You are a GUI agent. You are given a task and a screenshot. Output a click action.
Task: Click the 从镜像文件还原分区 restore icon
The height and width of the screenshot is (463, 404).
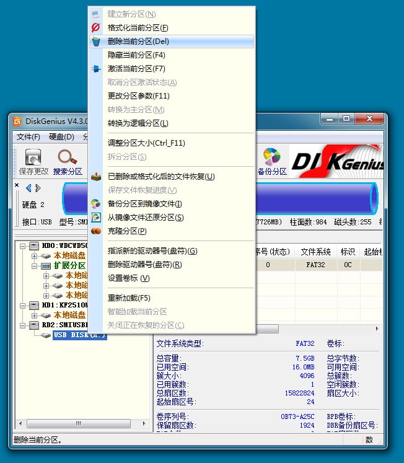(x=95, y=218)
